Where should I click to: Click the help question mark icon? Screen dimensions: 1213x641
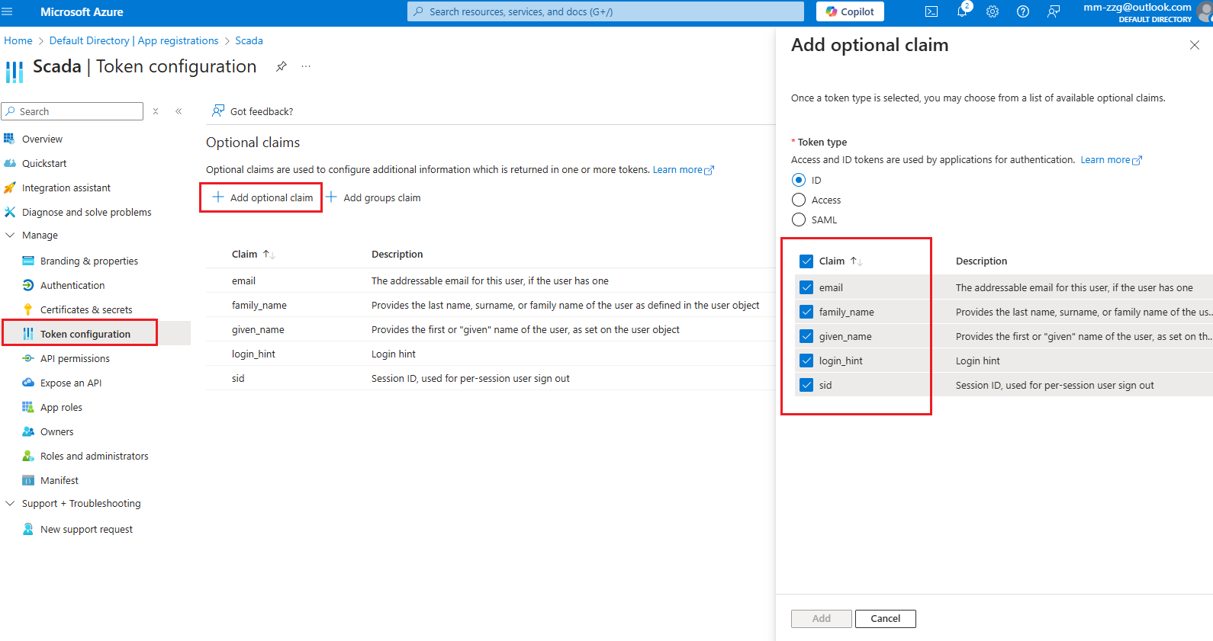[x=1023, y=11]
